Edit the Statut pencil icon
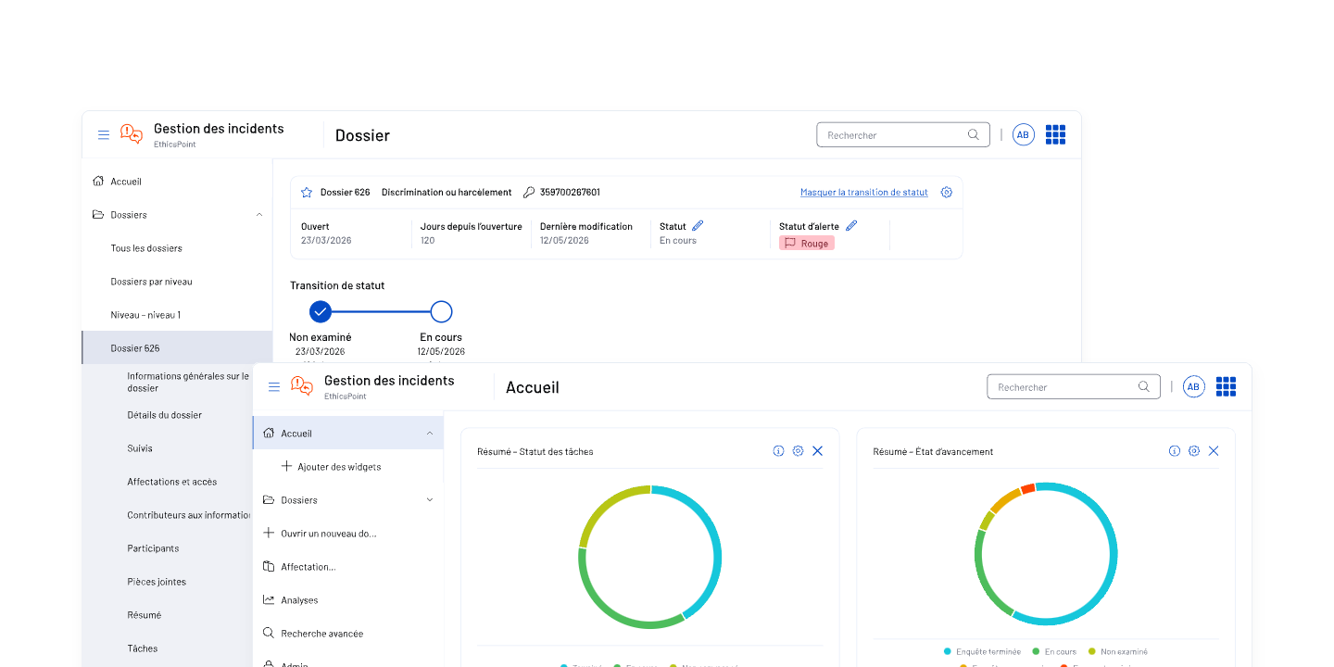Screen dimensions: 1334x667 coord(698,226)
